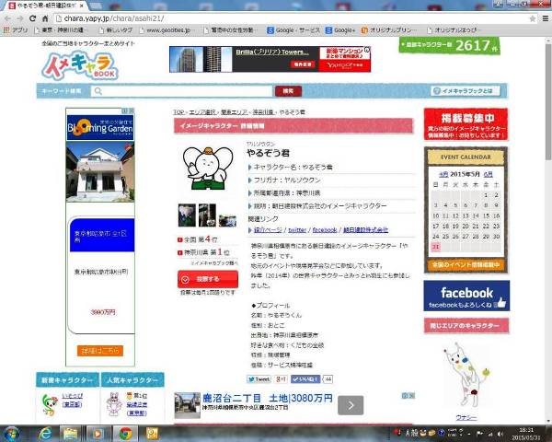Reload the page with refresh icon
Screen dimensions: 552x442
point(32,18)
